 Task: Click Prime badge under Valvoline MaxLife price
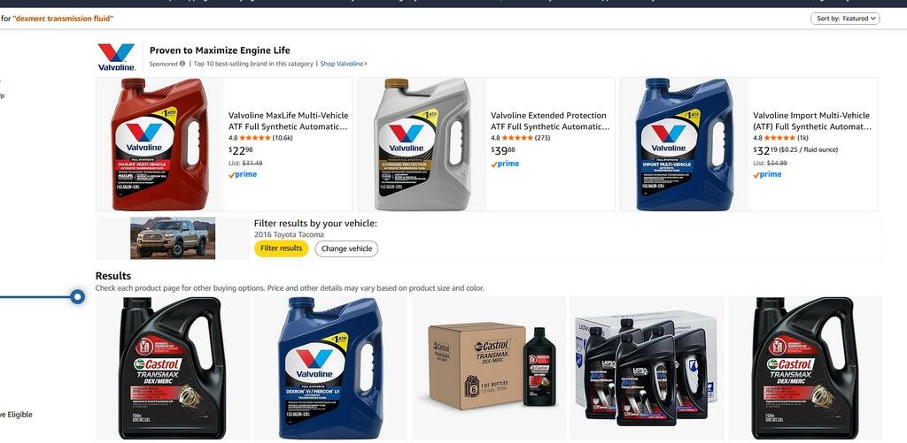click(243, 174)
